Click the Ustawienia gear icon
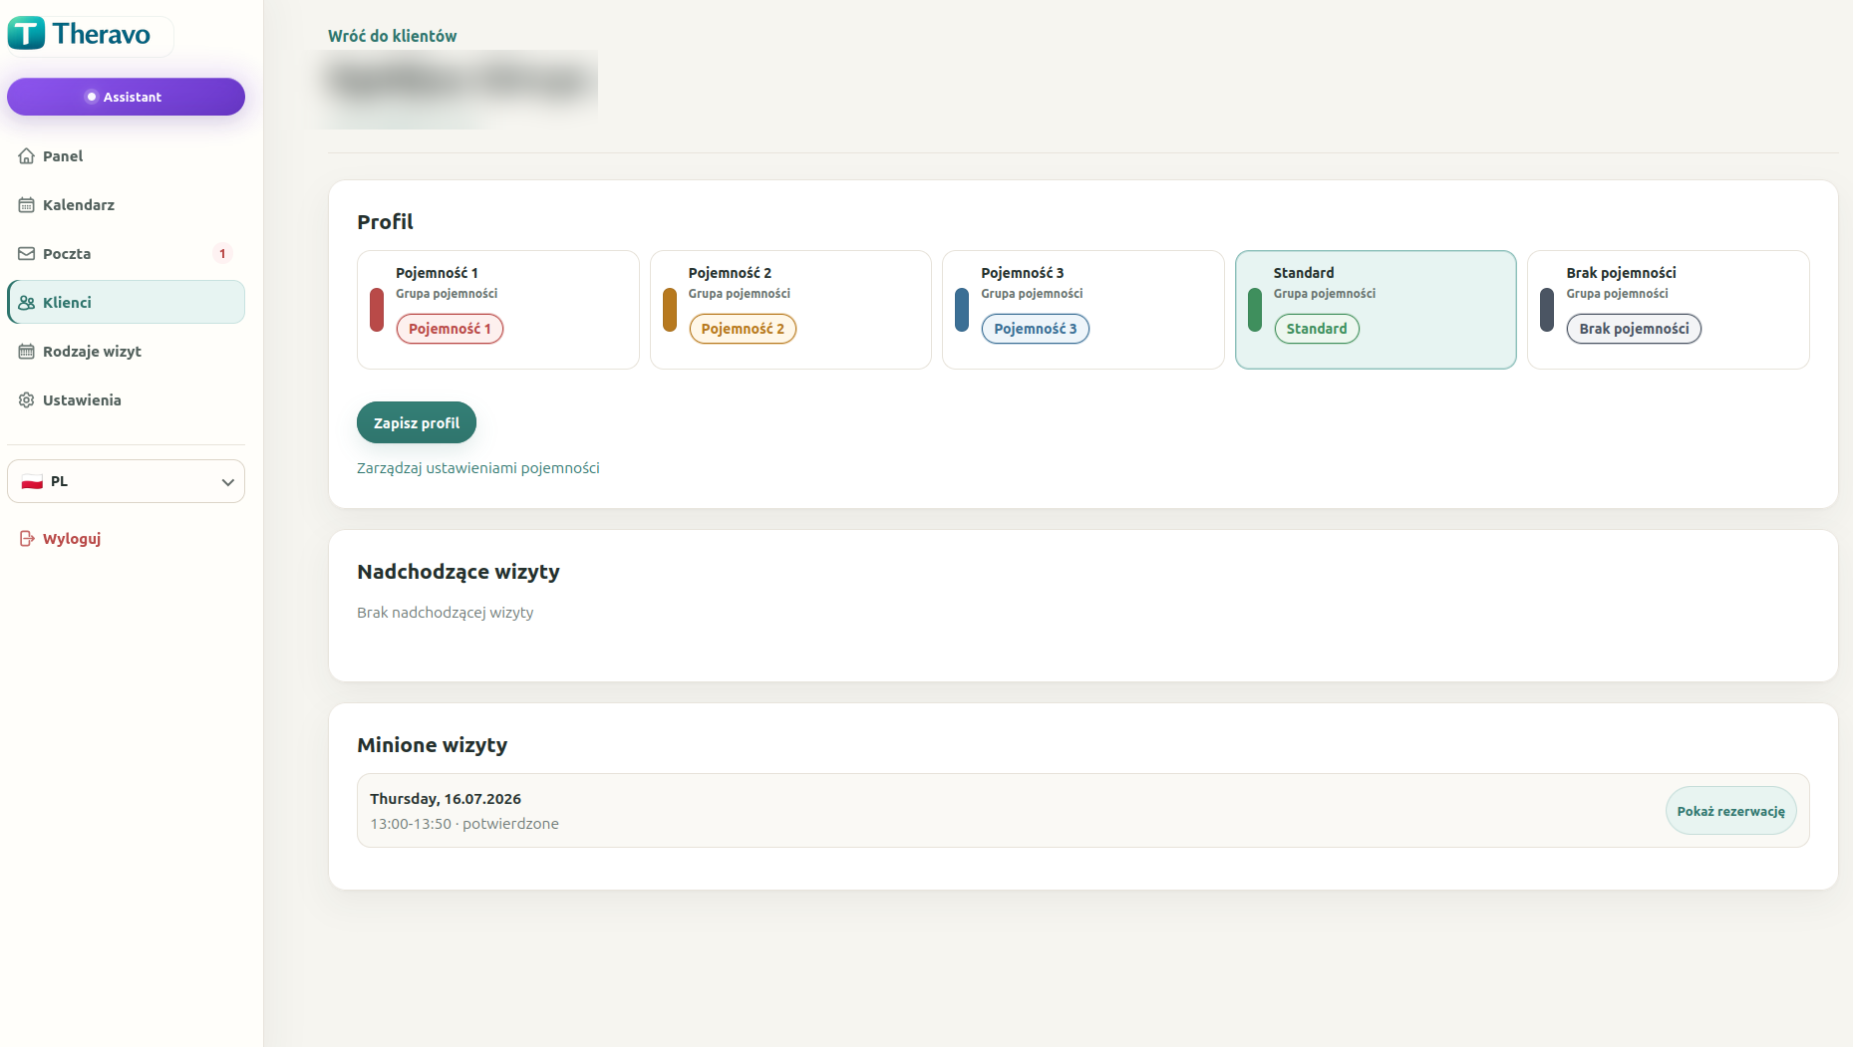 click(x=27, y=400)
